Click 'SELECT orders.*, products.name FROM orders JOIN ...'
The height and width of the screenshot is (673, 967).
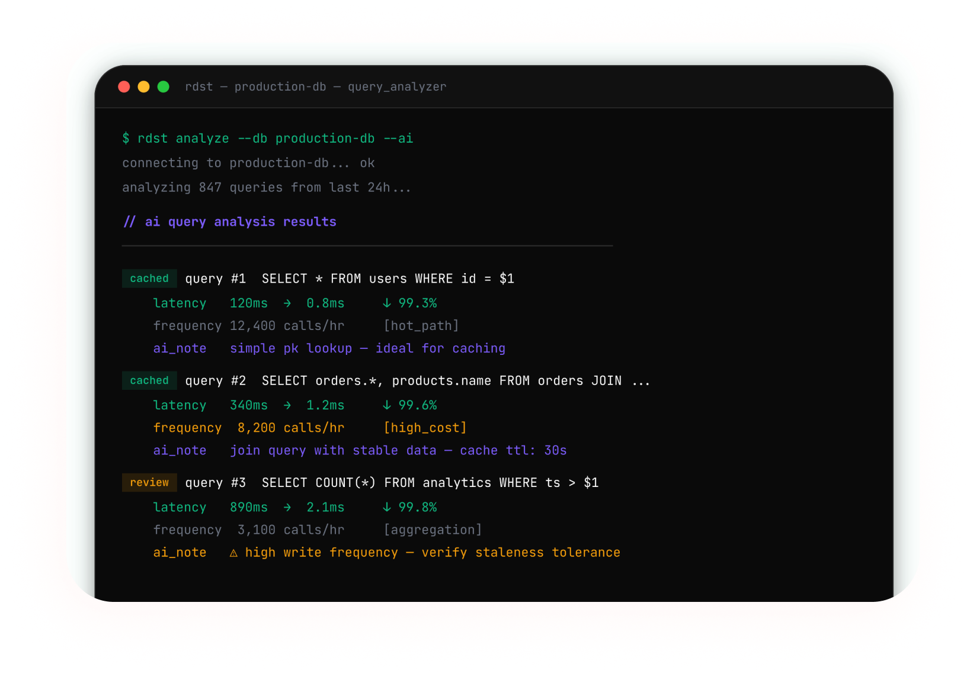456,381
